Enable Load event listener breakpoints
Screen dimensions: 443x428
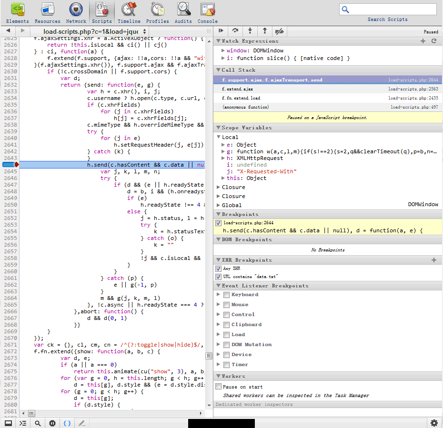(x=226, y=335)
